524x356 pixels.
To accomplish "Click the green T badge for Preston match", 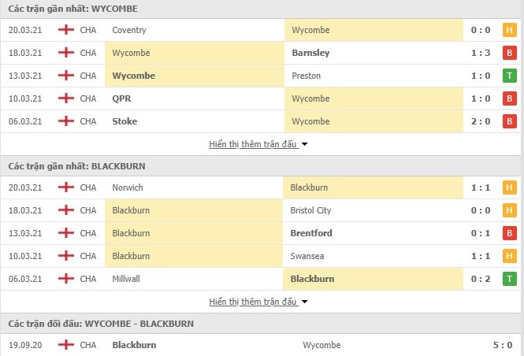I will pos(510,76).
